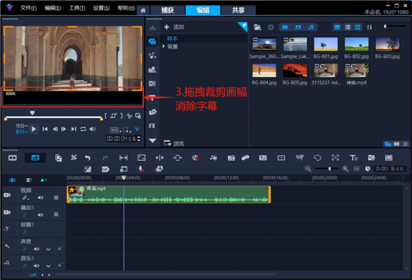
Task: Select Sample_360 video thumbnail
Action: (x=264, y=44)
